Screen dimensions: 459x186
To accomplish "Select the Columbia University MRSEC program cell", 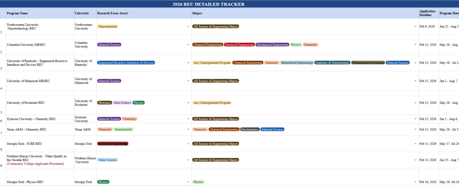I will point(40,45).
